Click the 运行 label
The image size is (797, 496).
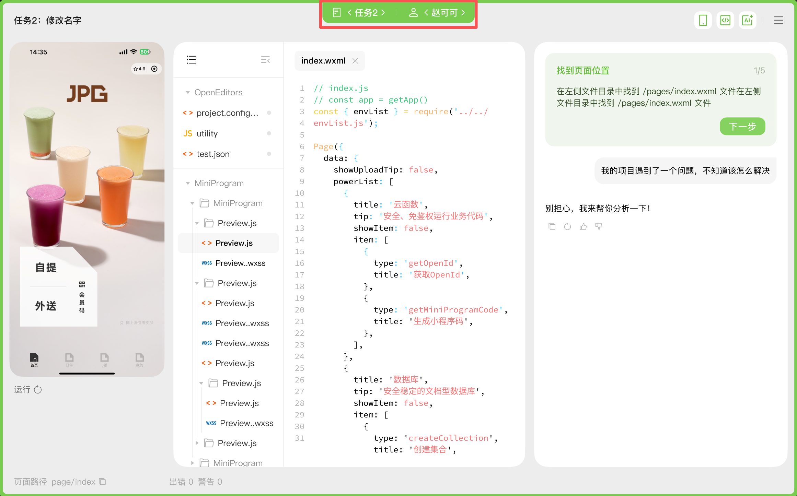(x=22, y=390)
